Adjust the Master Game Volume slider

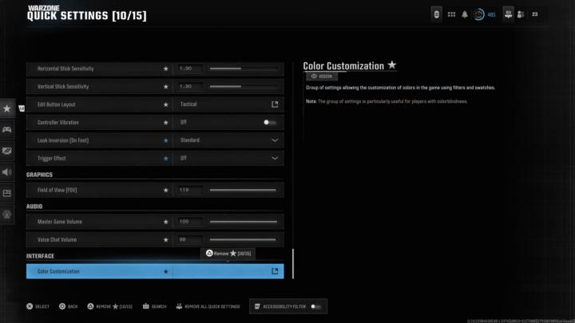pyautogui.click(x=243, y=222)
